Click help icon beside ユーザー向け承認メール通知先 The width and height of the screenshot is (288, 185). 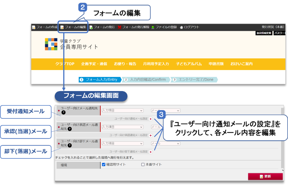(70, 129)
